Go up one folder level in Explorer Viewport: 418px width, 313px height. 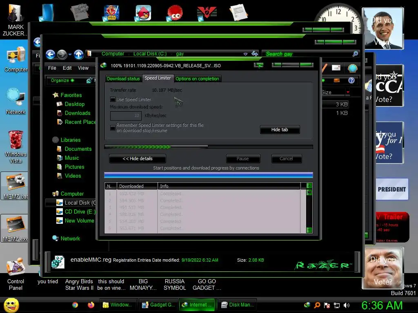[79, 55]
